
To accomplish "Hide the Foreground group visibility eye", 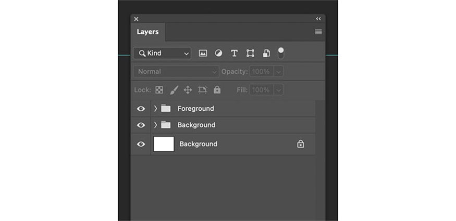I will (141, 109).
